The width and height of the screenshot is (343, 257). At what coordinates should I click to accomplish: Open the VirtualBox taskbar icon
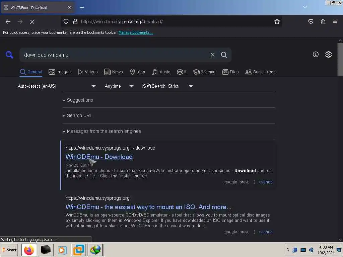click(79, 250)
